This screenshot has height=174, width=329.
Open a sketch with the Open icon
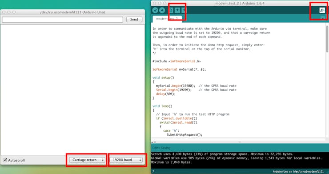click(x=177, y=10)
